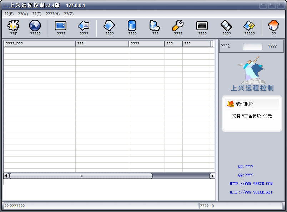
Task: Click the input field in the right panel
Action: coord(252,46)
